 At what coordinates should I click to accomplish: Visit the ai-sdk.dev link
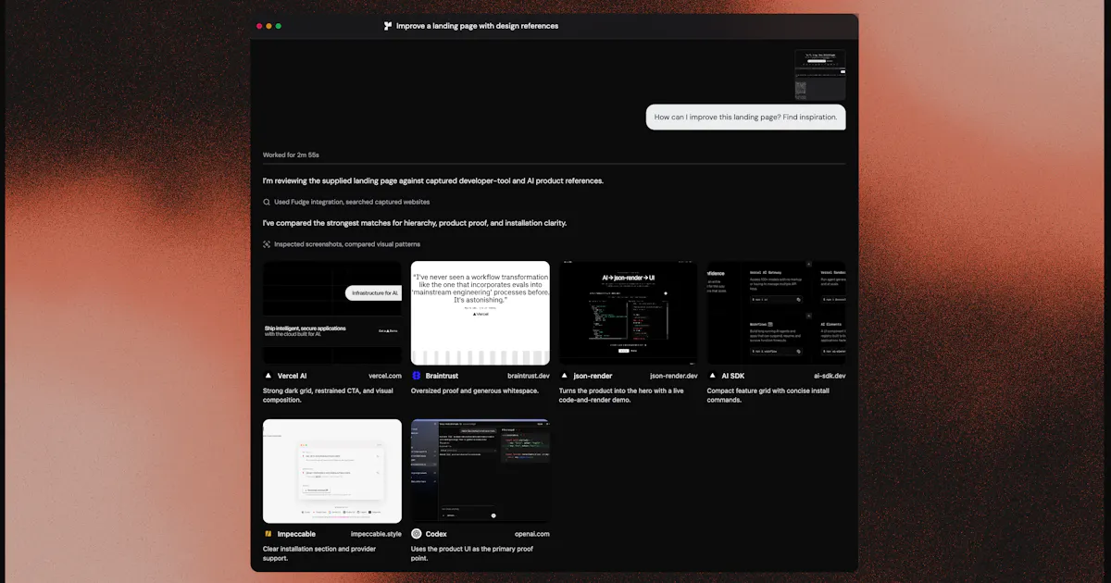point(830,376)
